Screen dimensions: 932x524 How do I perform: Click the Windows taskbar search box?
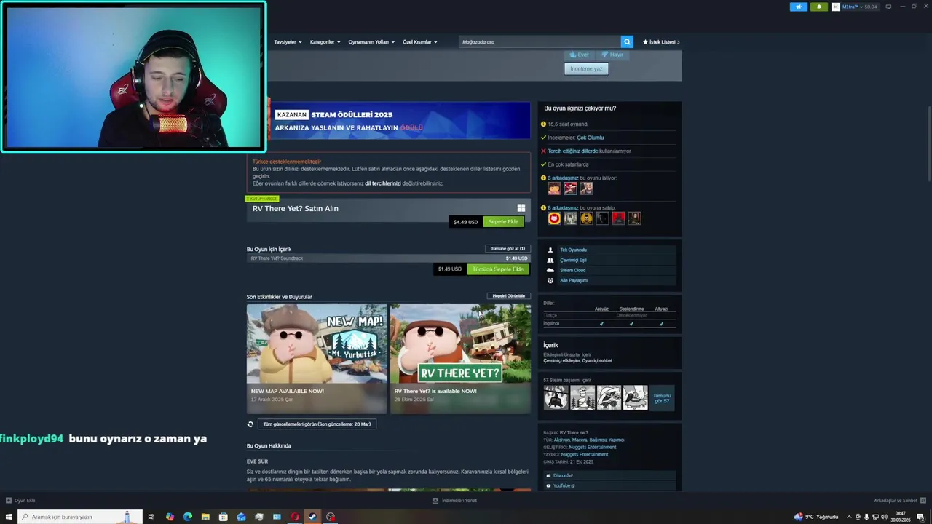click(x=80, y=517)
